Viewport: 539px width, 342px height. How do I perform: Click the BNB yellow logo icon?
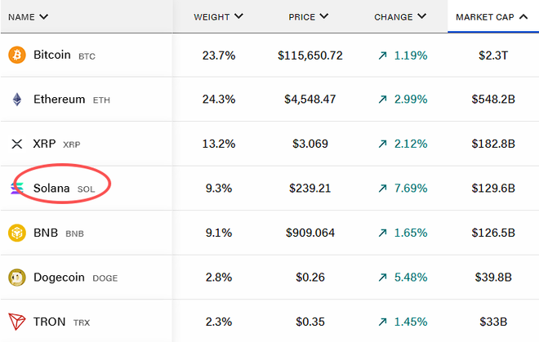(16, 233)
